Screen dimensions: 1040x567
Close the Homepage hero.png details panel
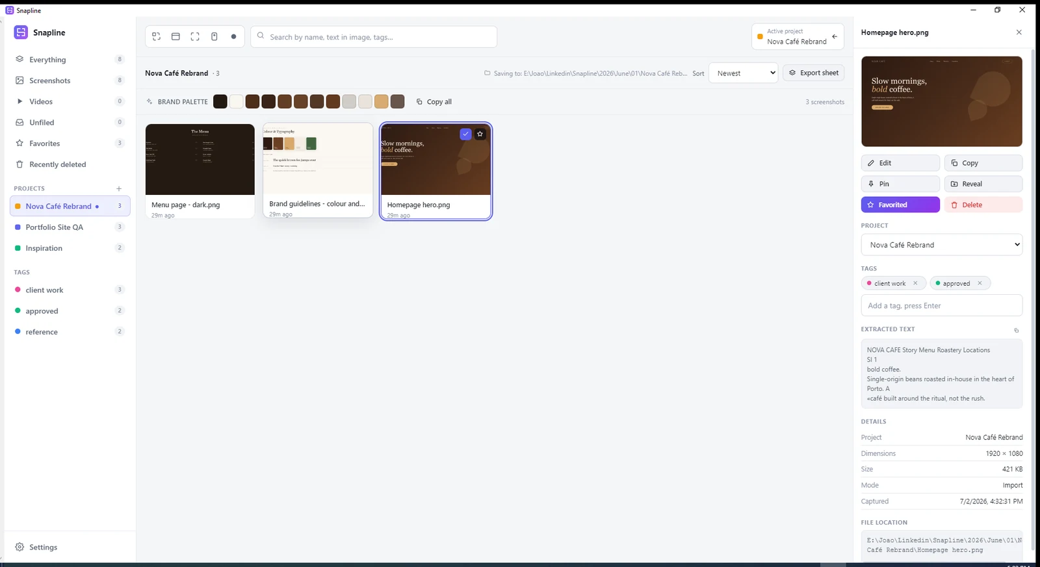point(1019,32)
